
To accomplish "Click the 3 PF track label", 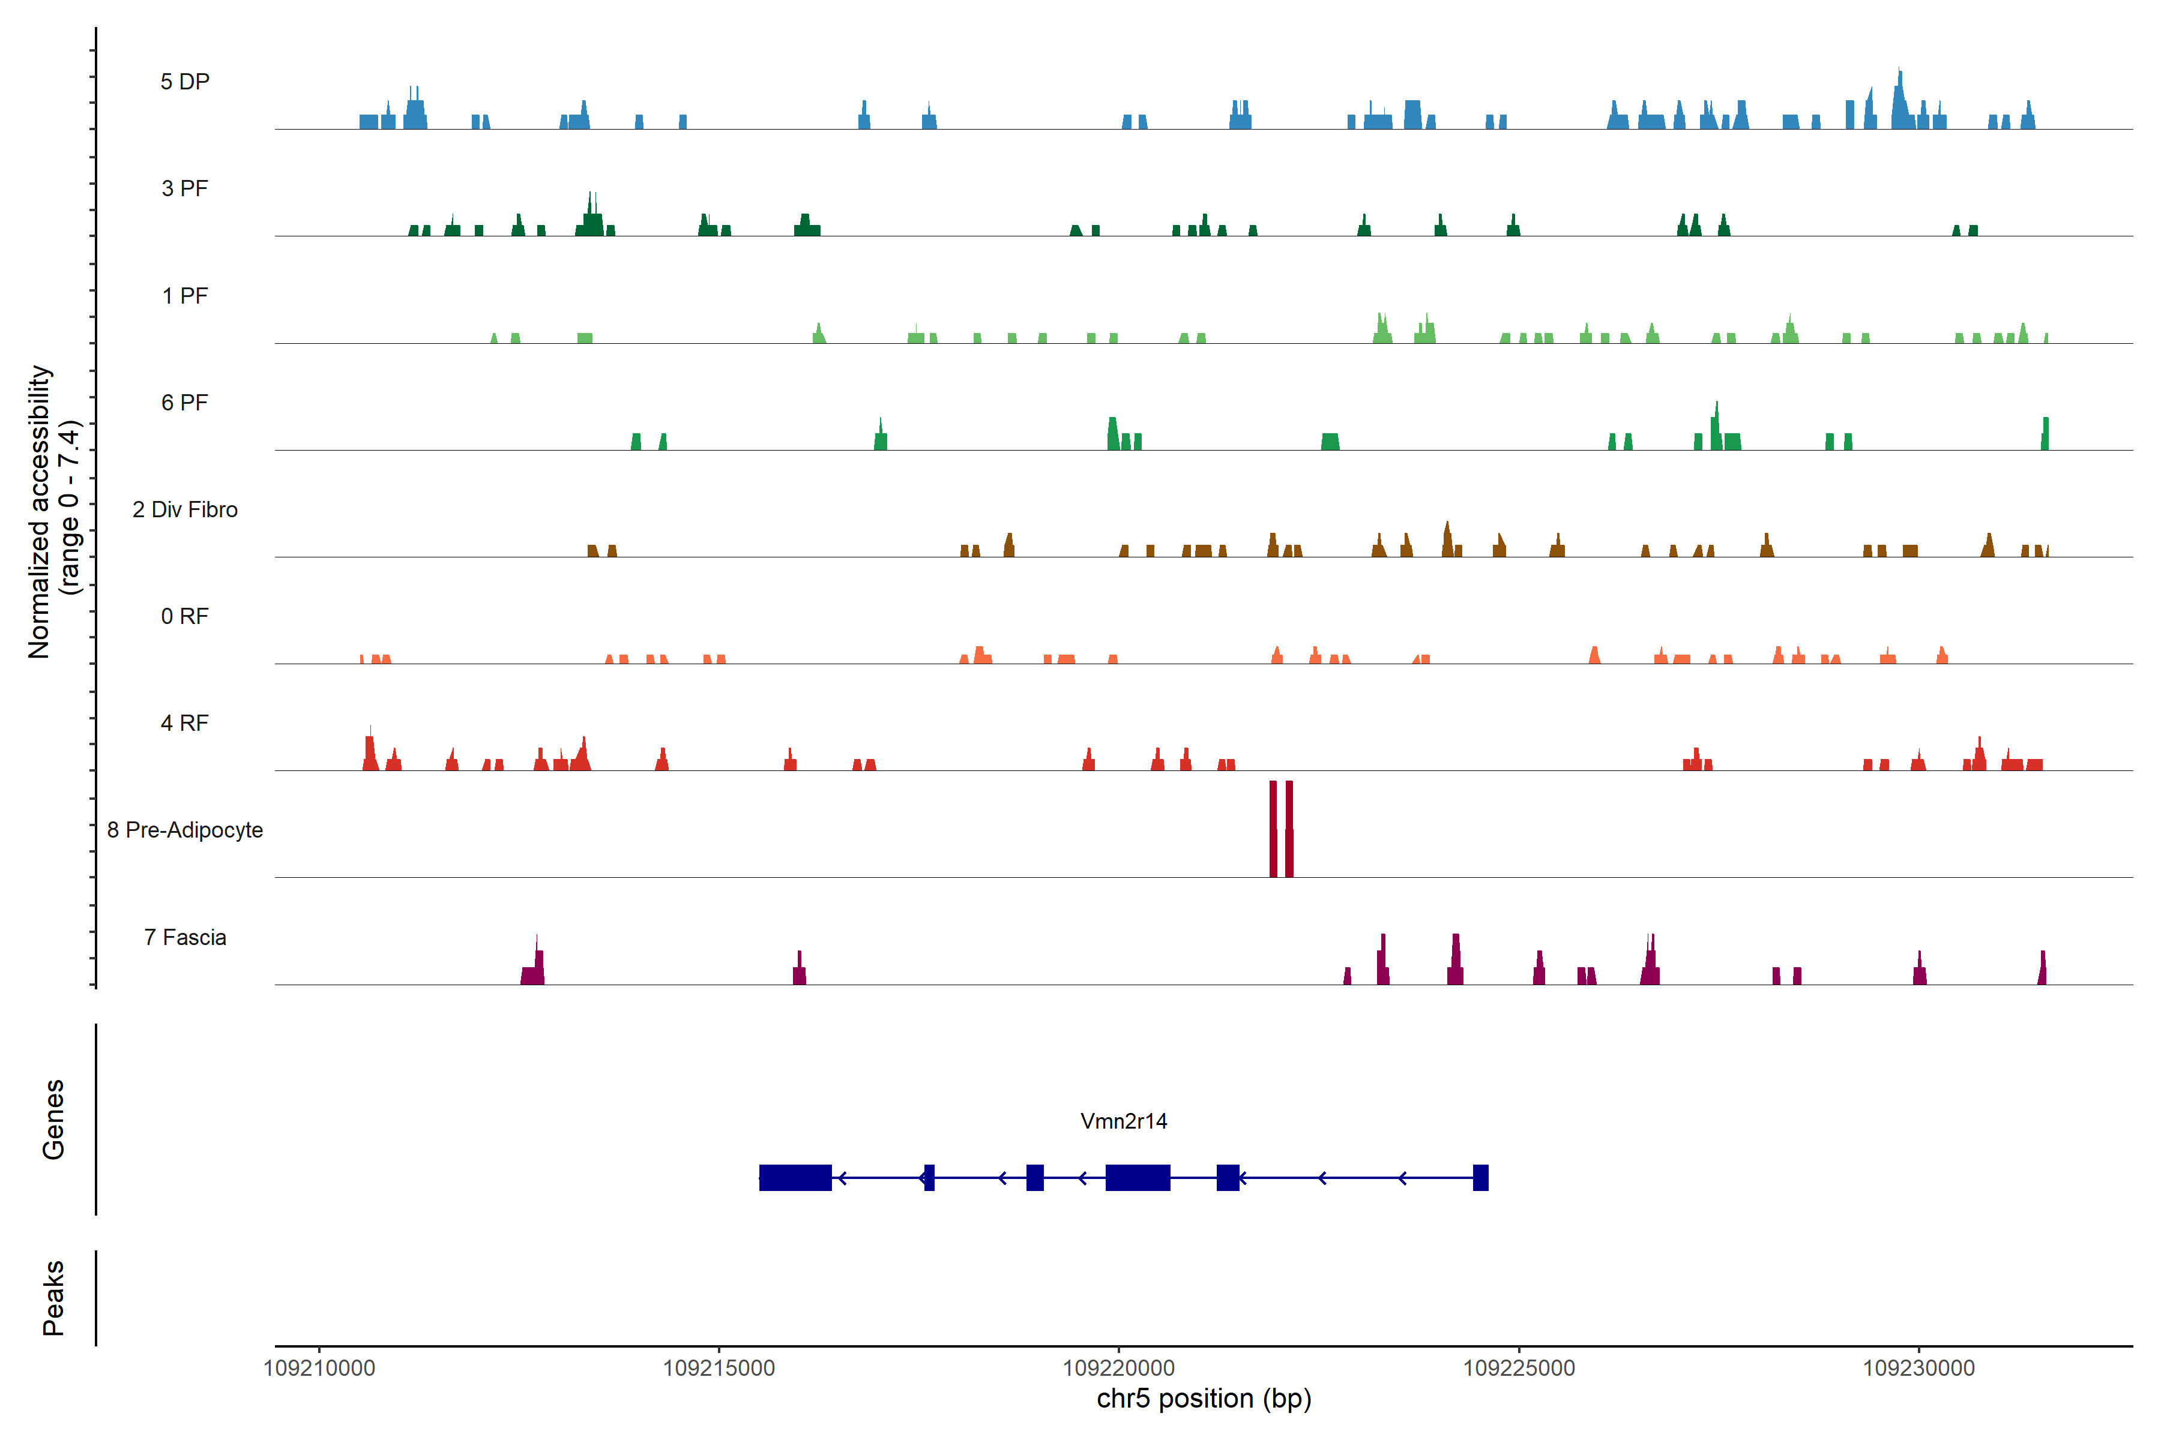I will [185, 188].
